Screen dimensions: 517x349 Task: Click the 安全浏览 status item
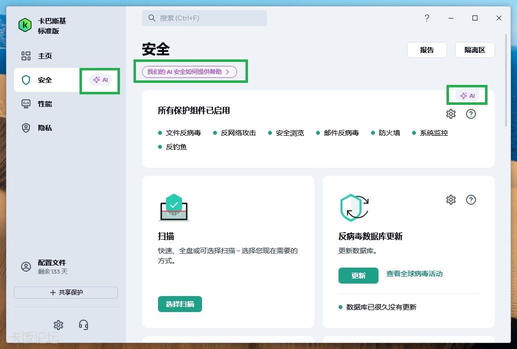tap(286, 133)
